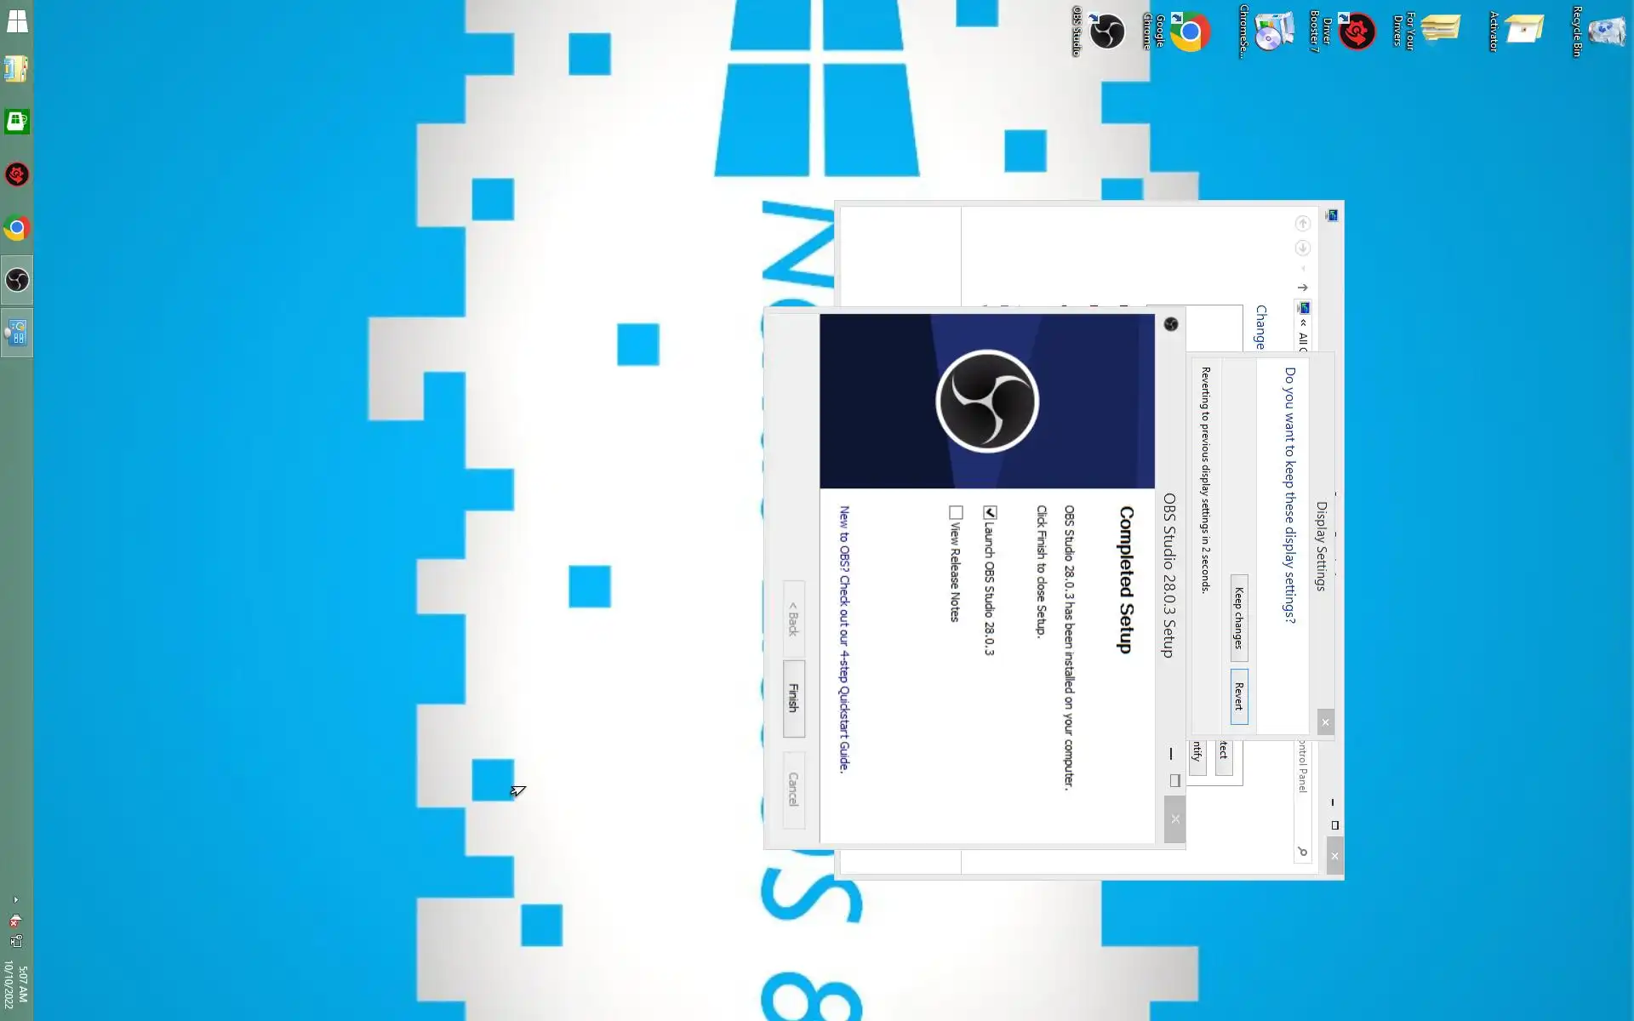
Task: Click the Windows Start button
Action: pos(17,21)
